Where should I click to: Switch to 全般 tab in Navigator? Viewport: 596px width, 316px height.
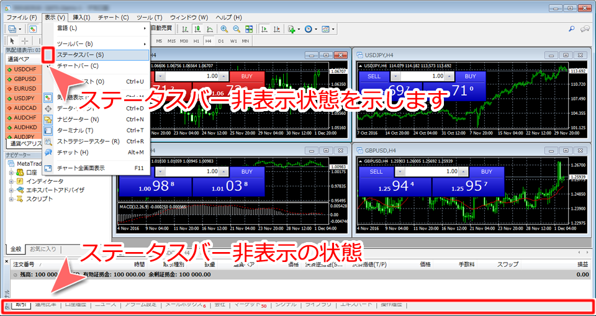pyautogui.click(x=16, y=249)
